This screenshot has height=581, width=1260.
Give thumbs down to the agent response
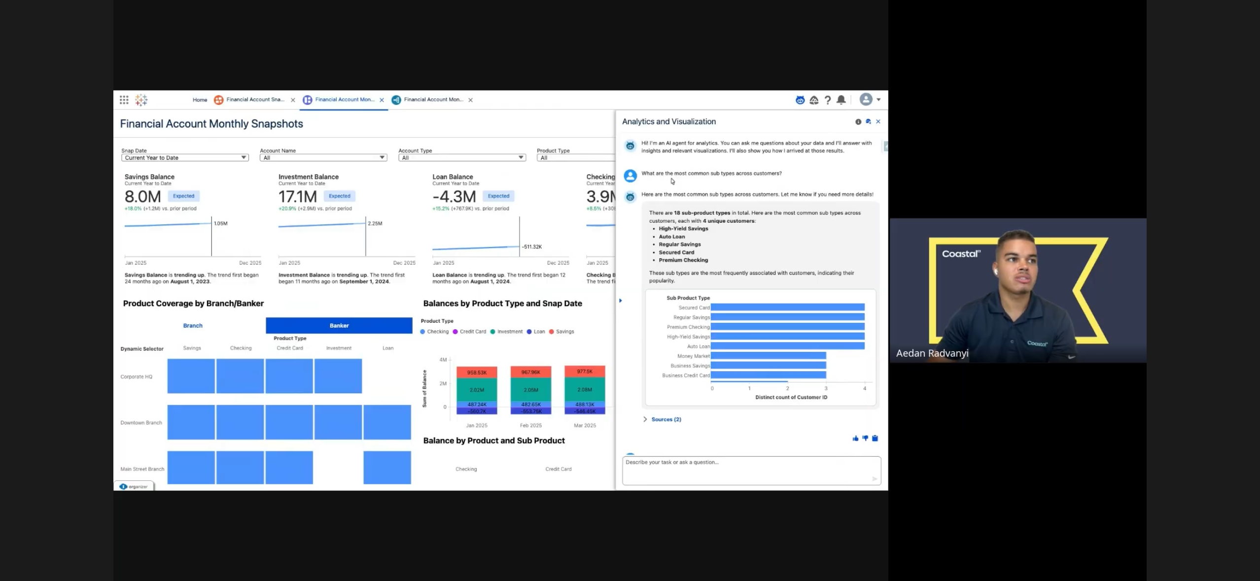click(x=865, y=439)
